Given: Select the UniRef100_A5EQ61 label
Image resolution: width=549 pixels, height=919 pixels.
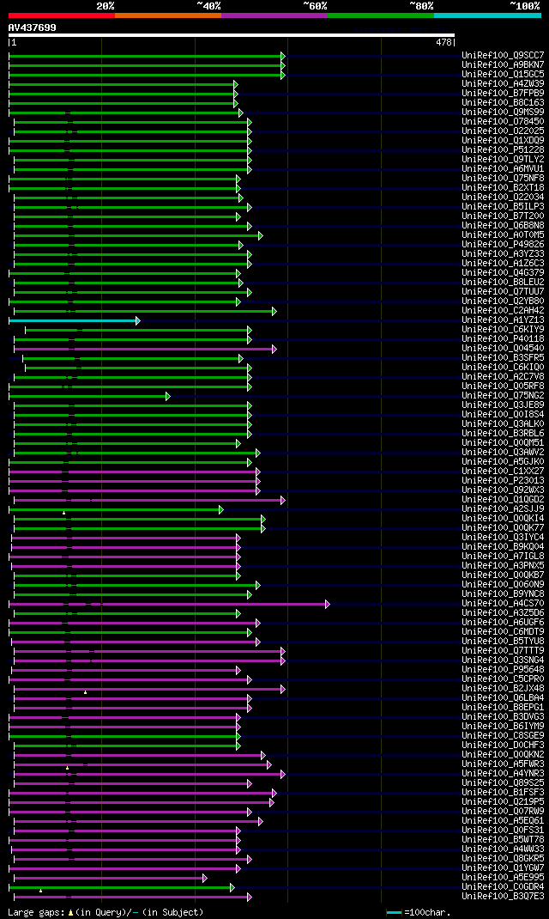Looking at the screenshot, I should click(503, 821).
